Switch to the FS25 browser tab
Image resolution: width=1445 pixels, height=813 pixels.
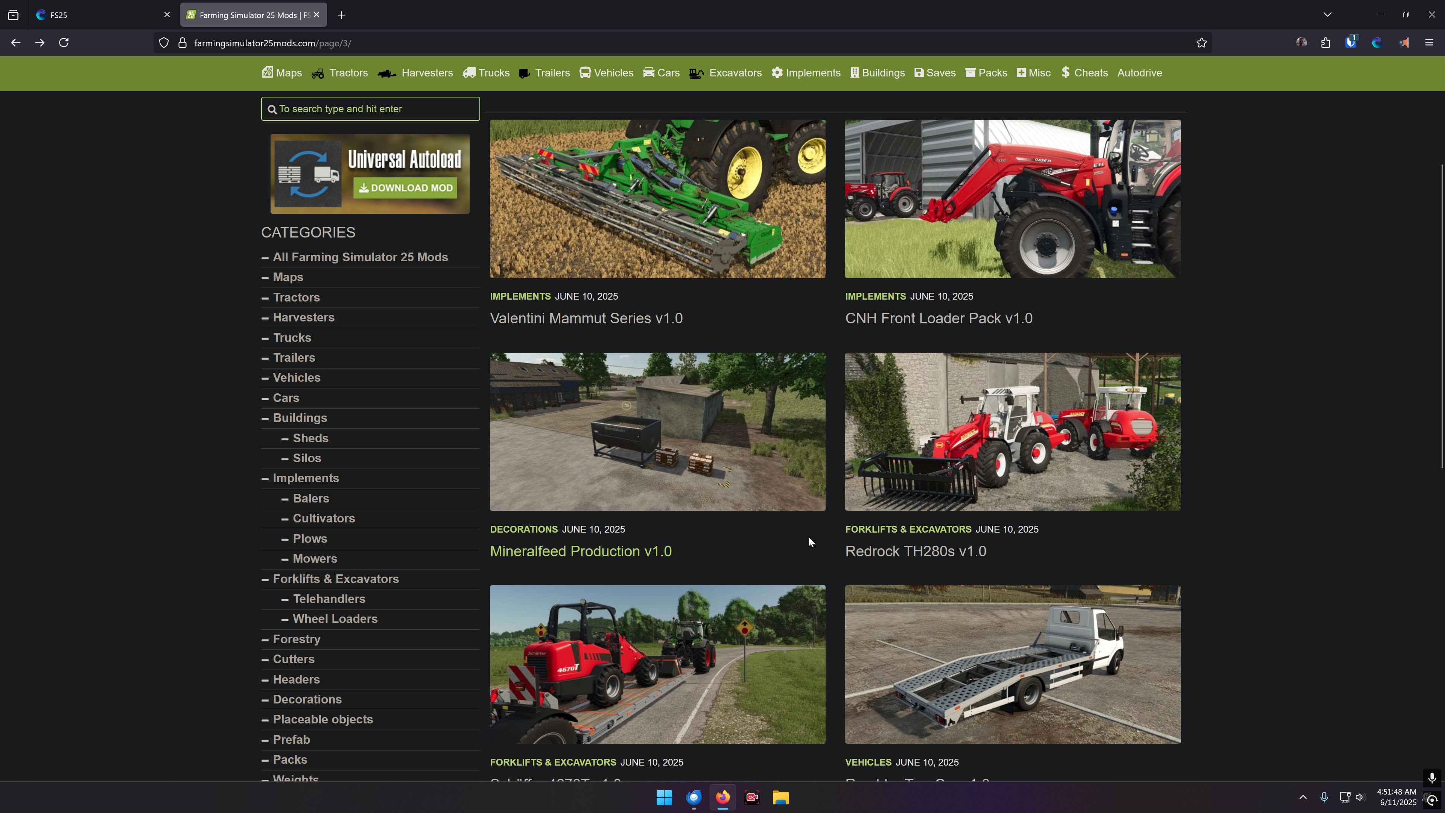pyautogui.click(x=90, y=15)
